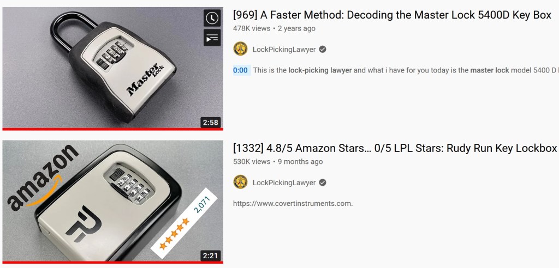Click red watched progress bar on second thumbnail
Image resolution: width=559 pixels, height=268 pixels.
tap(112, 263)
